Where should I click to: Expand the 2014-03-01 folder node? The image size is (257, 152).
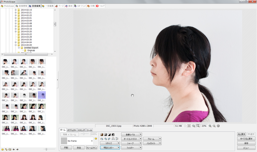click(15, 18)
